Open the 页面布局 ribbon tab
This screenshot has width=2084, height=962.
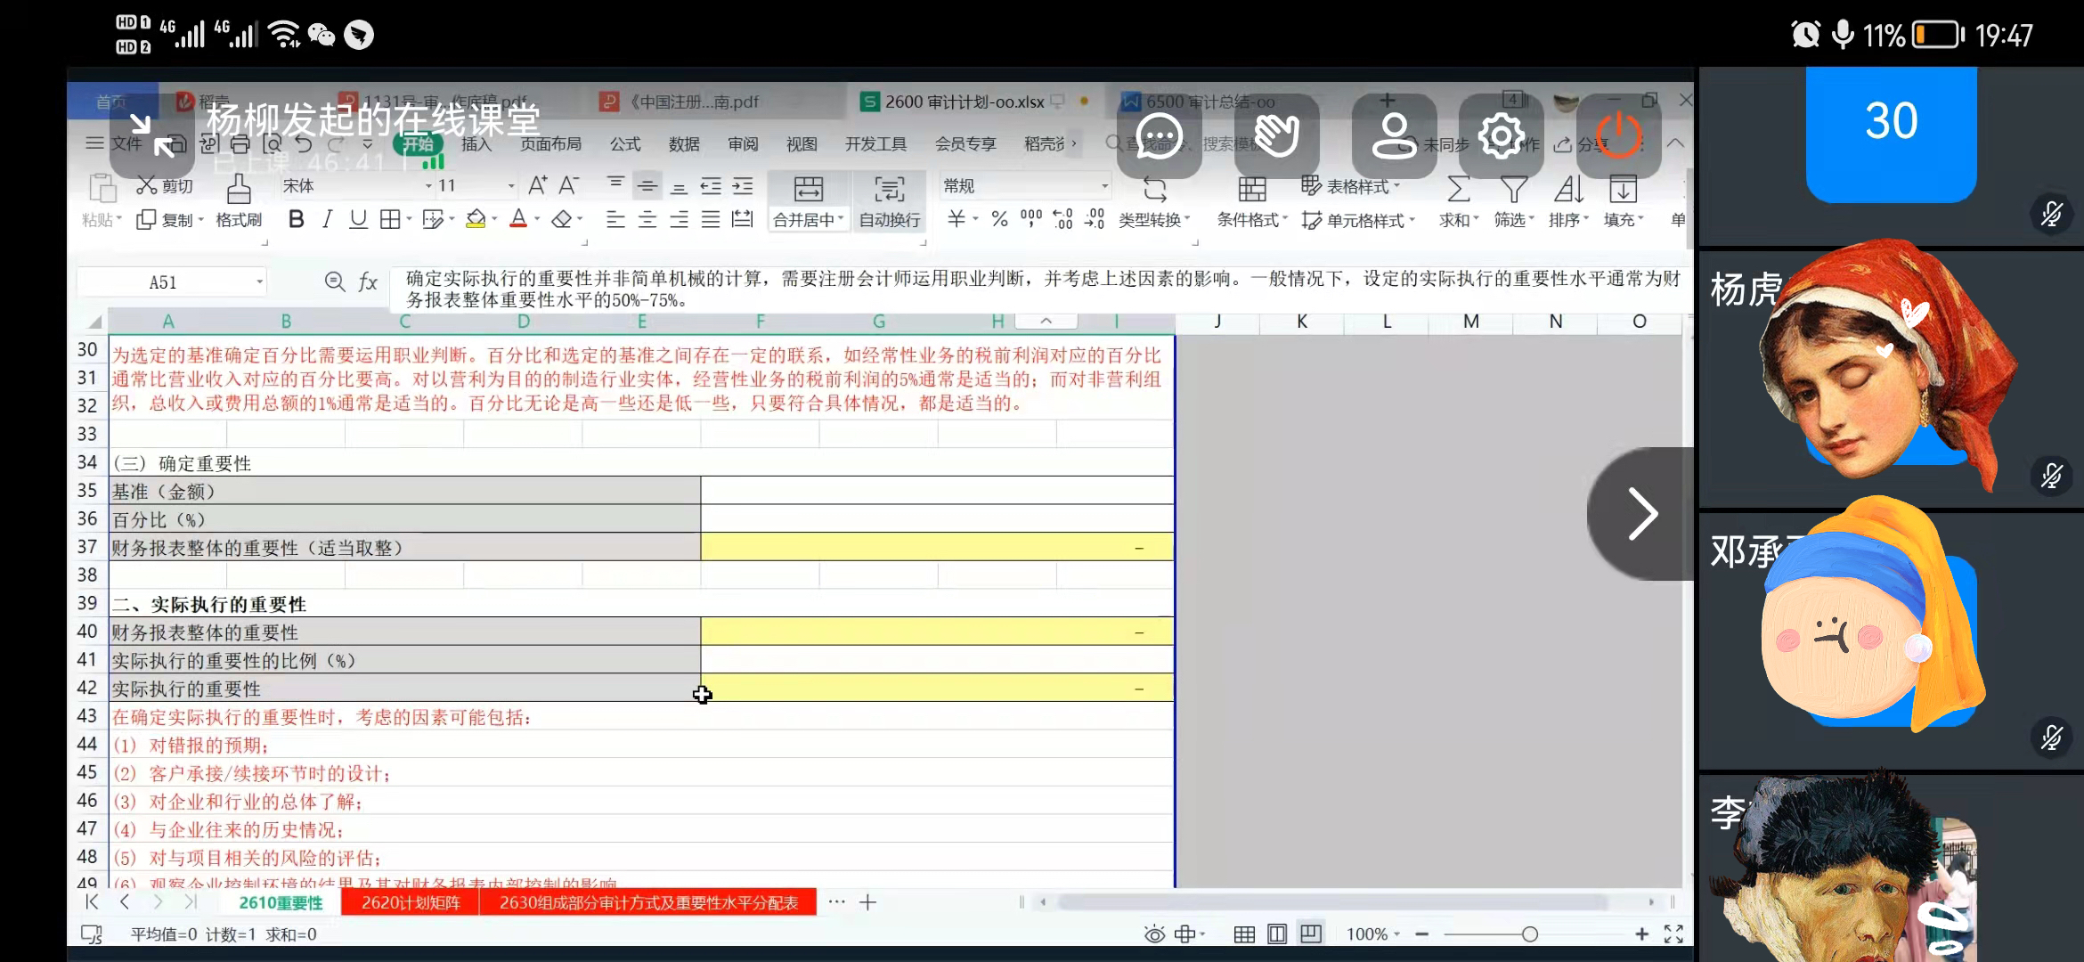pyautogui.click(x=550, y=144)
